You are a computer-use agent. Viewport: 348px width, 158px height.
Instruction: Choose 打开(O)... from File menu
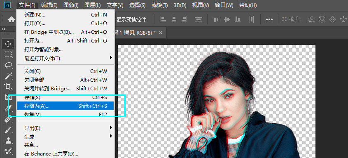pos(65,24)
